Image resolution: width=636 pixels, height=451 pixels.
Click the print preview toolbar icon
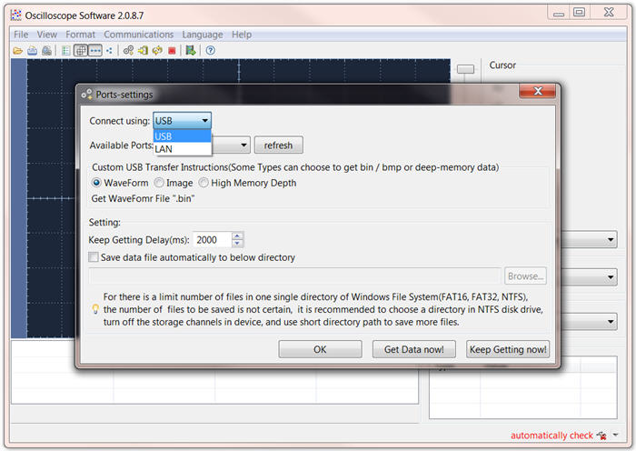point(46,51)
